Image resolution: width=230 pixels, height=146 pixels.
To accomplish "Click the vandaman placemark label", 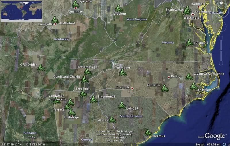I will tap(56, 96).
